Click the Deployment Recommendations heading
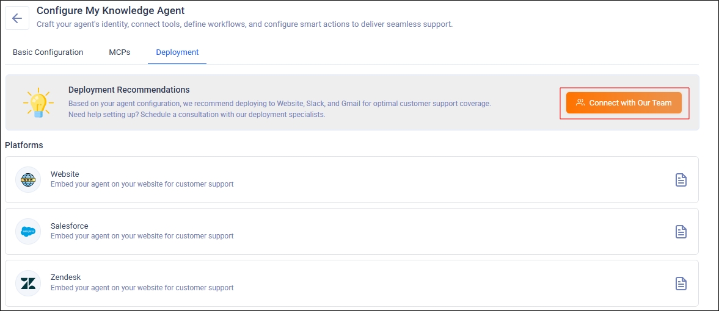The height and width of the screenshot is (311, 719). [129, 90]
